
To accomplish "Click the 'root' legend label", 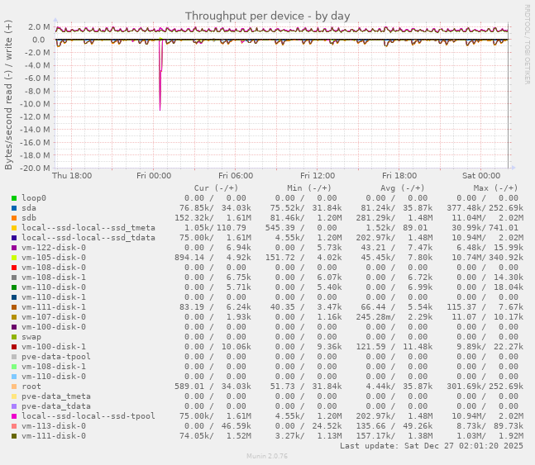I will coord(31,387).
